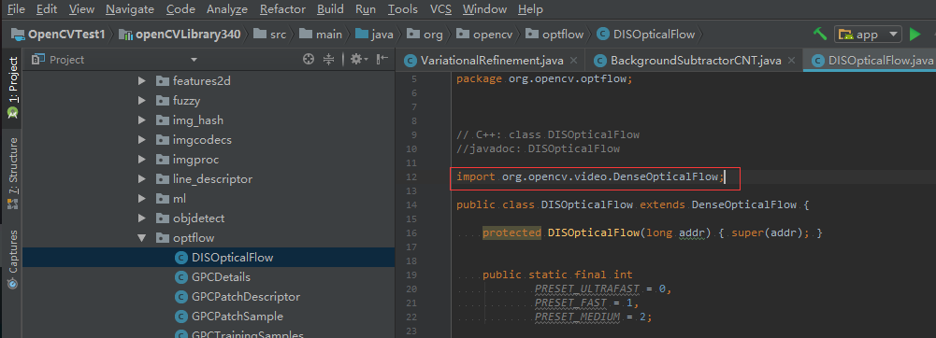Select GPCPatchDescriptor class in project tree
936x338 pixels.
238,297
